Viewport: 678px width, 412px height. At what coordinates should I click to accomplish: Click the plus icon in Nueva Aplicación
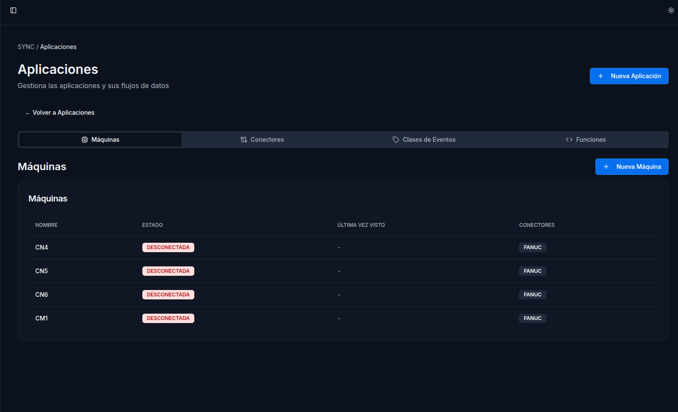(601, 76)
